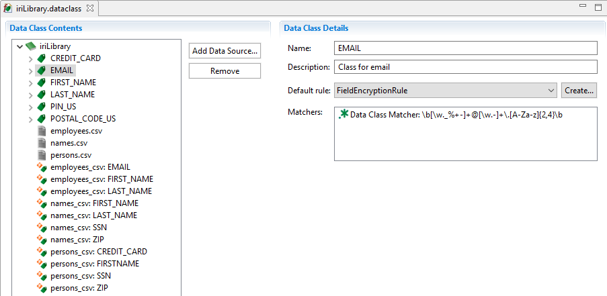Screen dimensions: 607x296
Task: Select the 'persons_csv: CREDIT_CARD' row text
Action: (99, 252)
